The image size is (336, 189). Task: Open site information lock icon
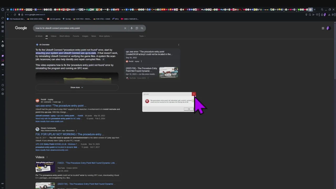22,15
